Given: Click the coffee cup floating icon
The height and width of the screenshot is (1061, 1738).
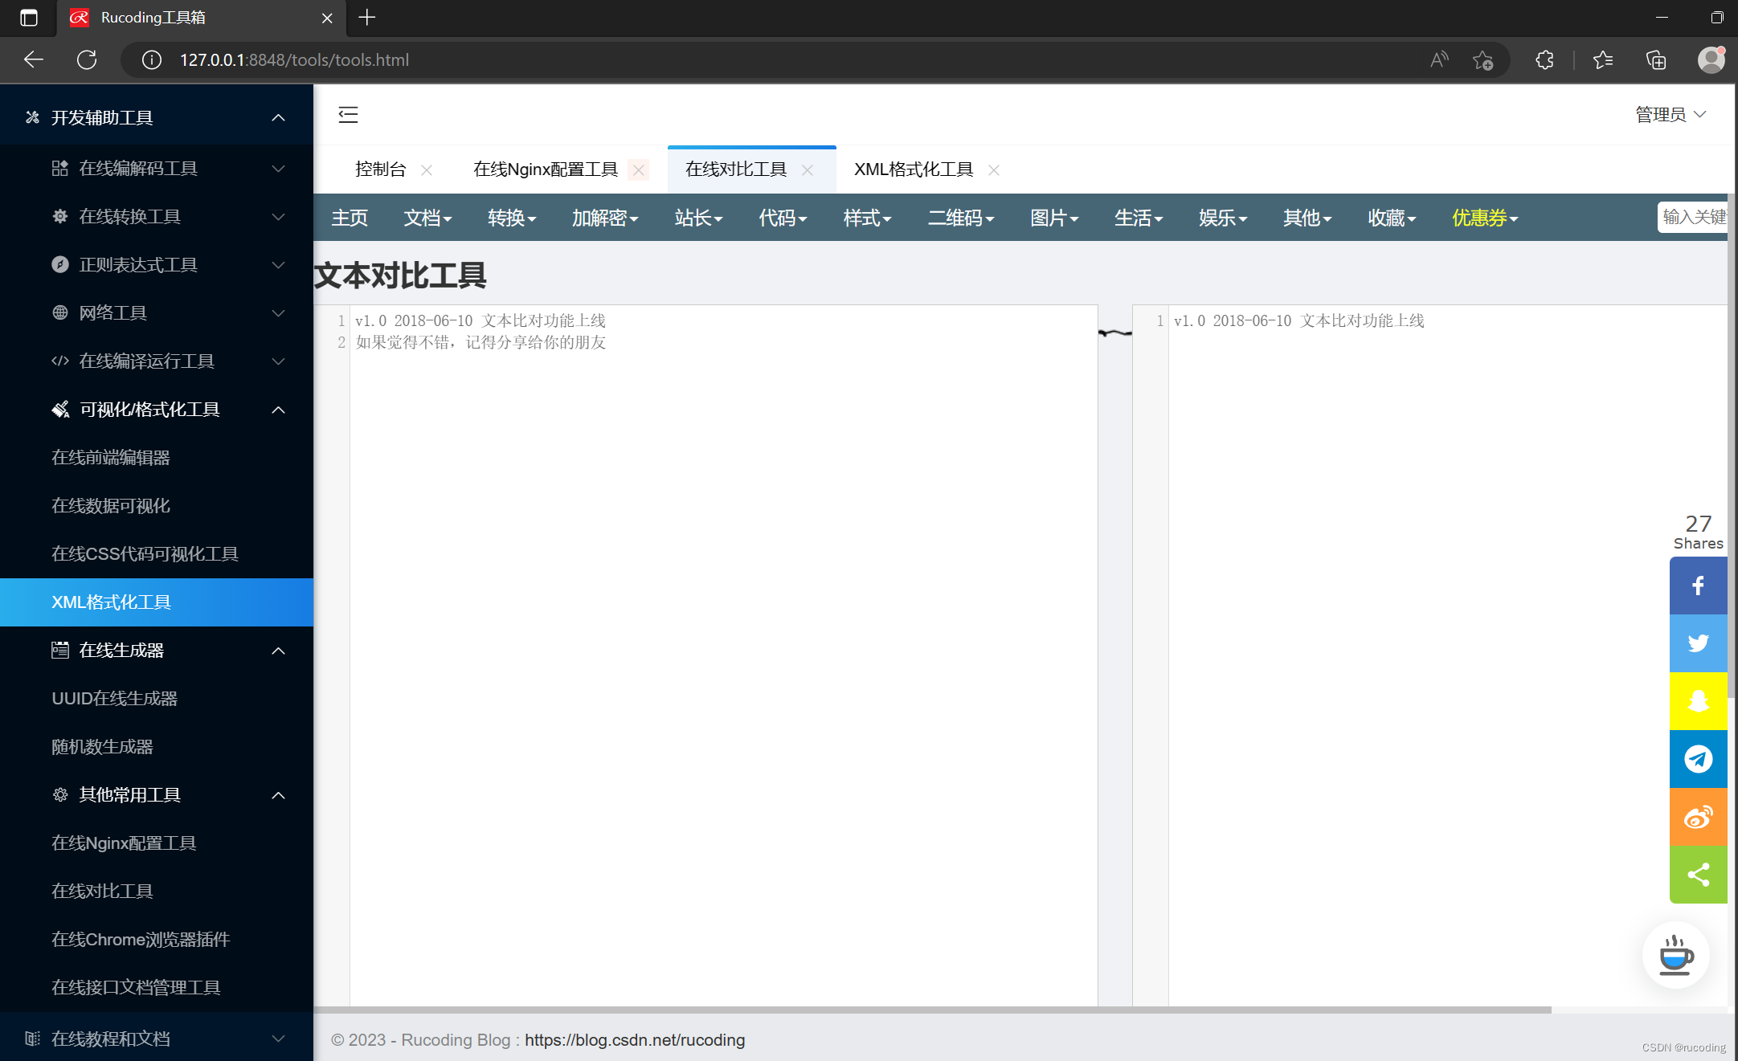Looking at the screenshot, I should [x=1675, y=955].
